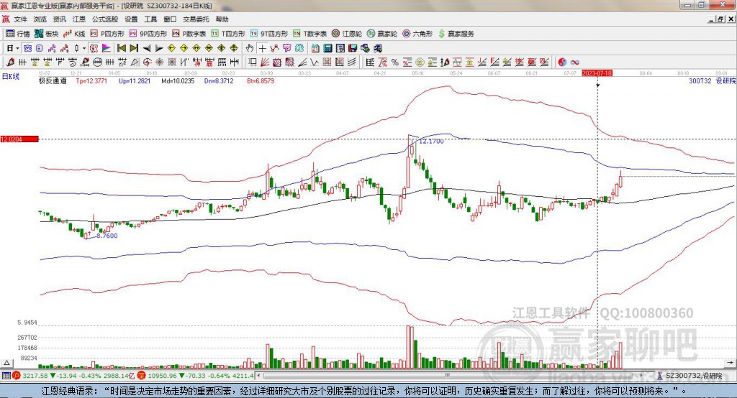Click the black right arrow icon
The width and height of the screenshot is (737, 398).
coord(159,48)
